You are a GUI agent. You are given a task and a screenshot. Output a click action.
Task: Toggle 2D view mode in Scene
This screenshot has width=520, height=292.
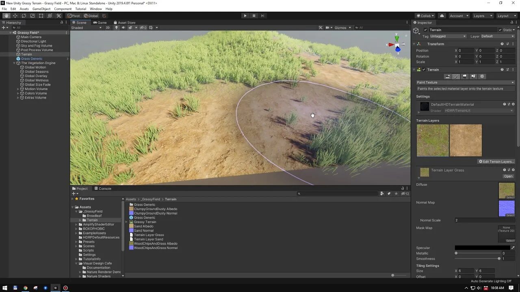click(x=108, y=28)
